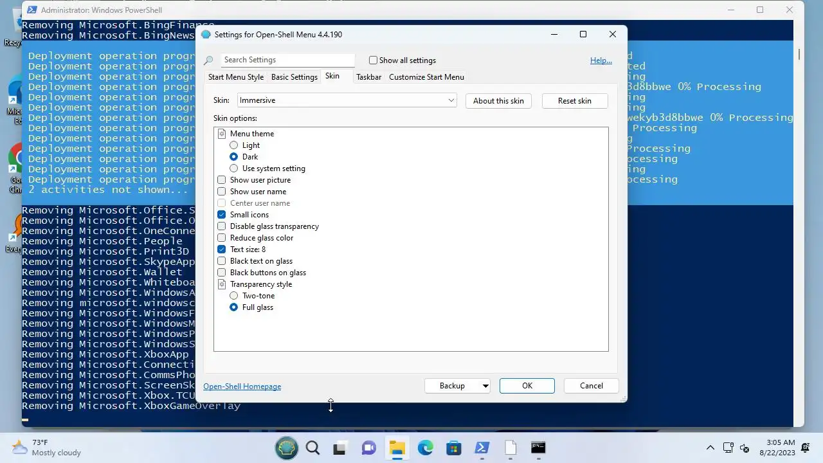
Task: Click the muted volume tray icon
Action: (x=745, y=448)
